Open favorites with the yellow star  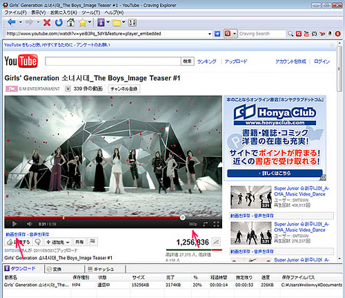(x=82, y=22)
